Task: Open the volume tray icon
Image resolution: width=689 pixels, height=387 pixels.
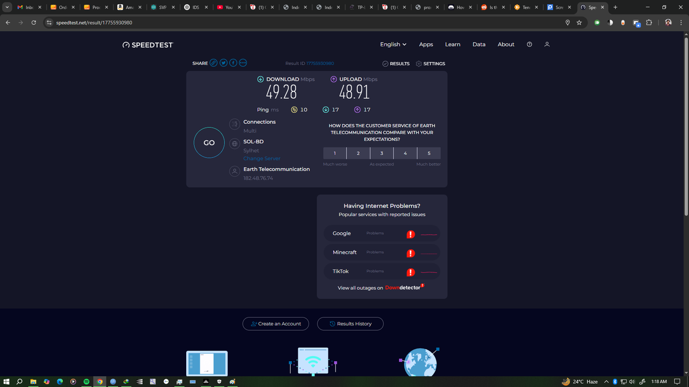Action: (632, 382)
